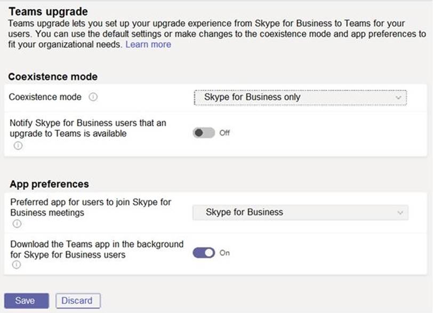Click the Coexistence mode setting label text
This screenshot has width=433, height=313.
pos(45,97)
